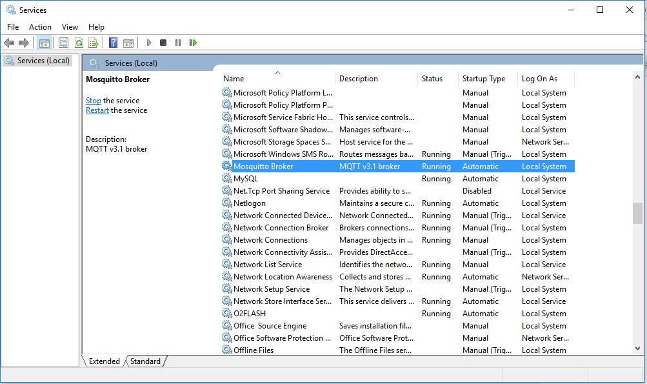Click the Show/Hide Console Tree icon
647x384 pixels.
tap(44, 43)
